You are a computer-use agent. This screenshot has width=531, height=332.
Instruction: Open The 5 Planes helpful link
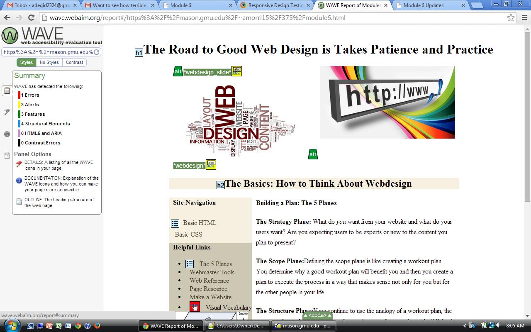pyautogui.click(x=215, y=264)
